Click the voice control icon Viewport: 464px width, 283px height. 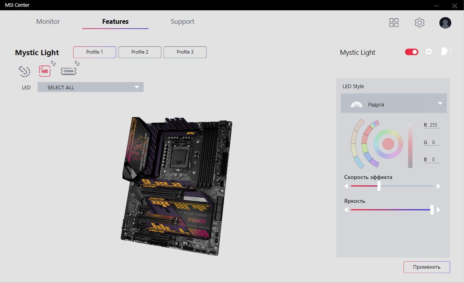tap(446, 52)
